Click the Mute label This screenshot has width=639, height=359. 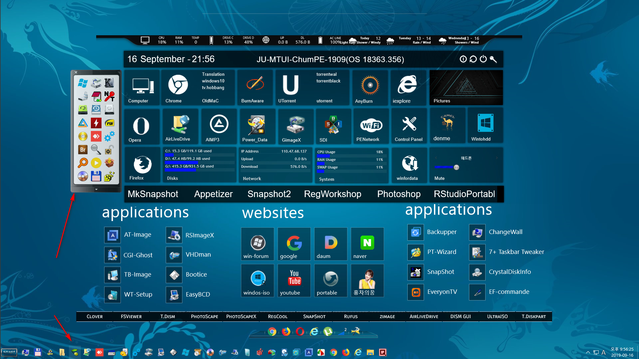(439, 179)
